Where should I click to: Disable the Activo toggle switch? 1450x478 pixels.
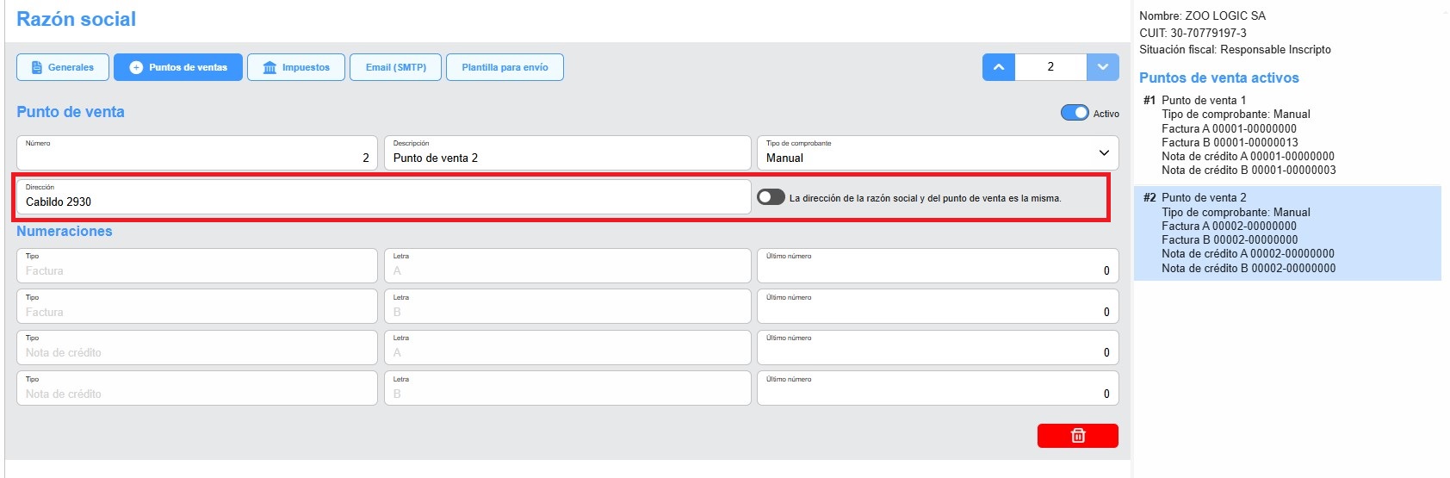coord(1075,113)
